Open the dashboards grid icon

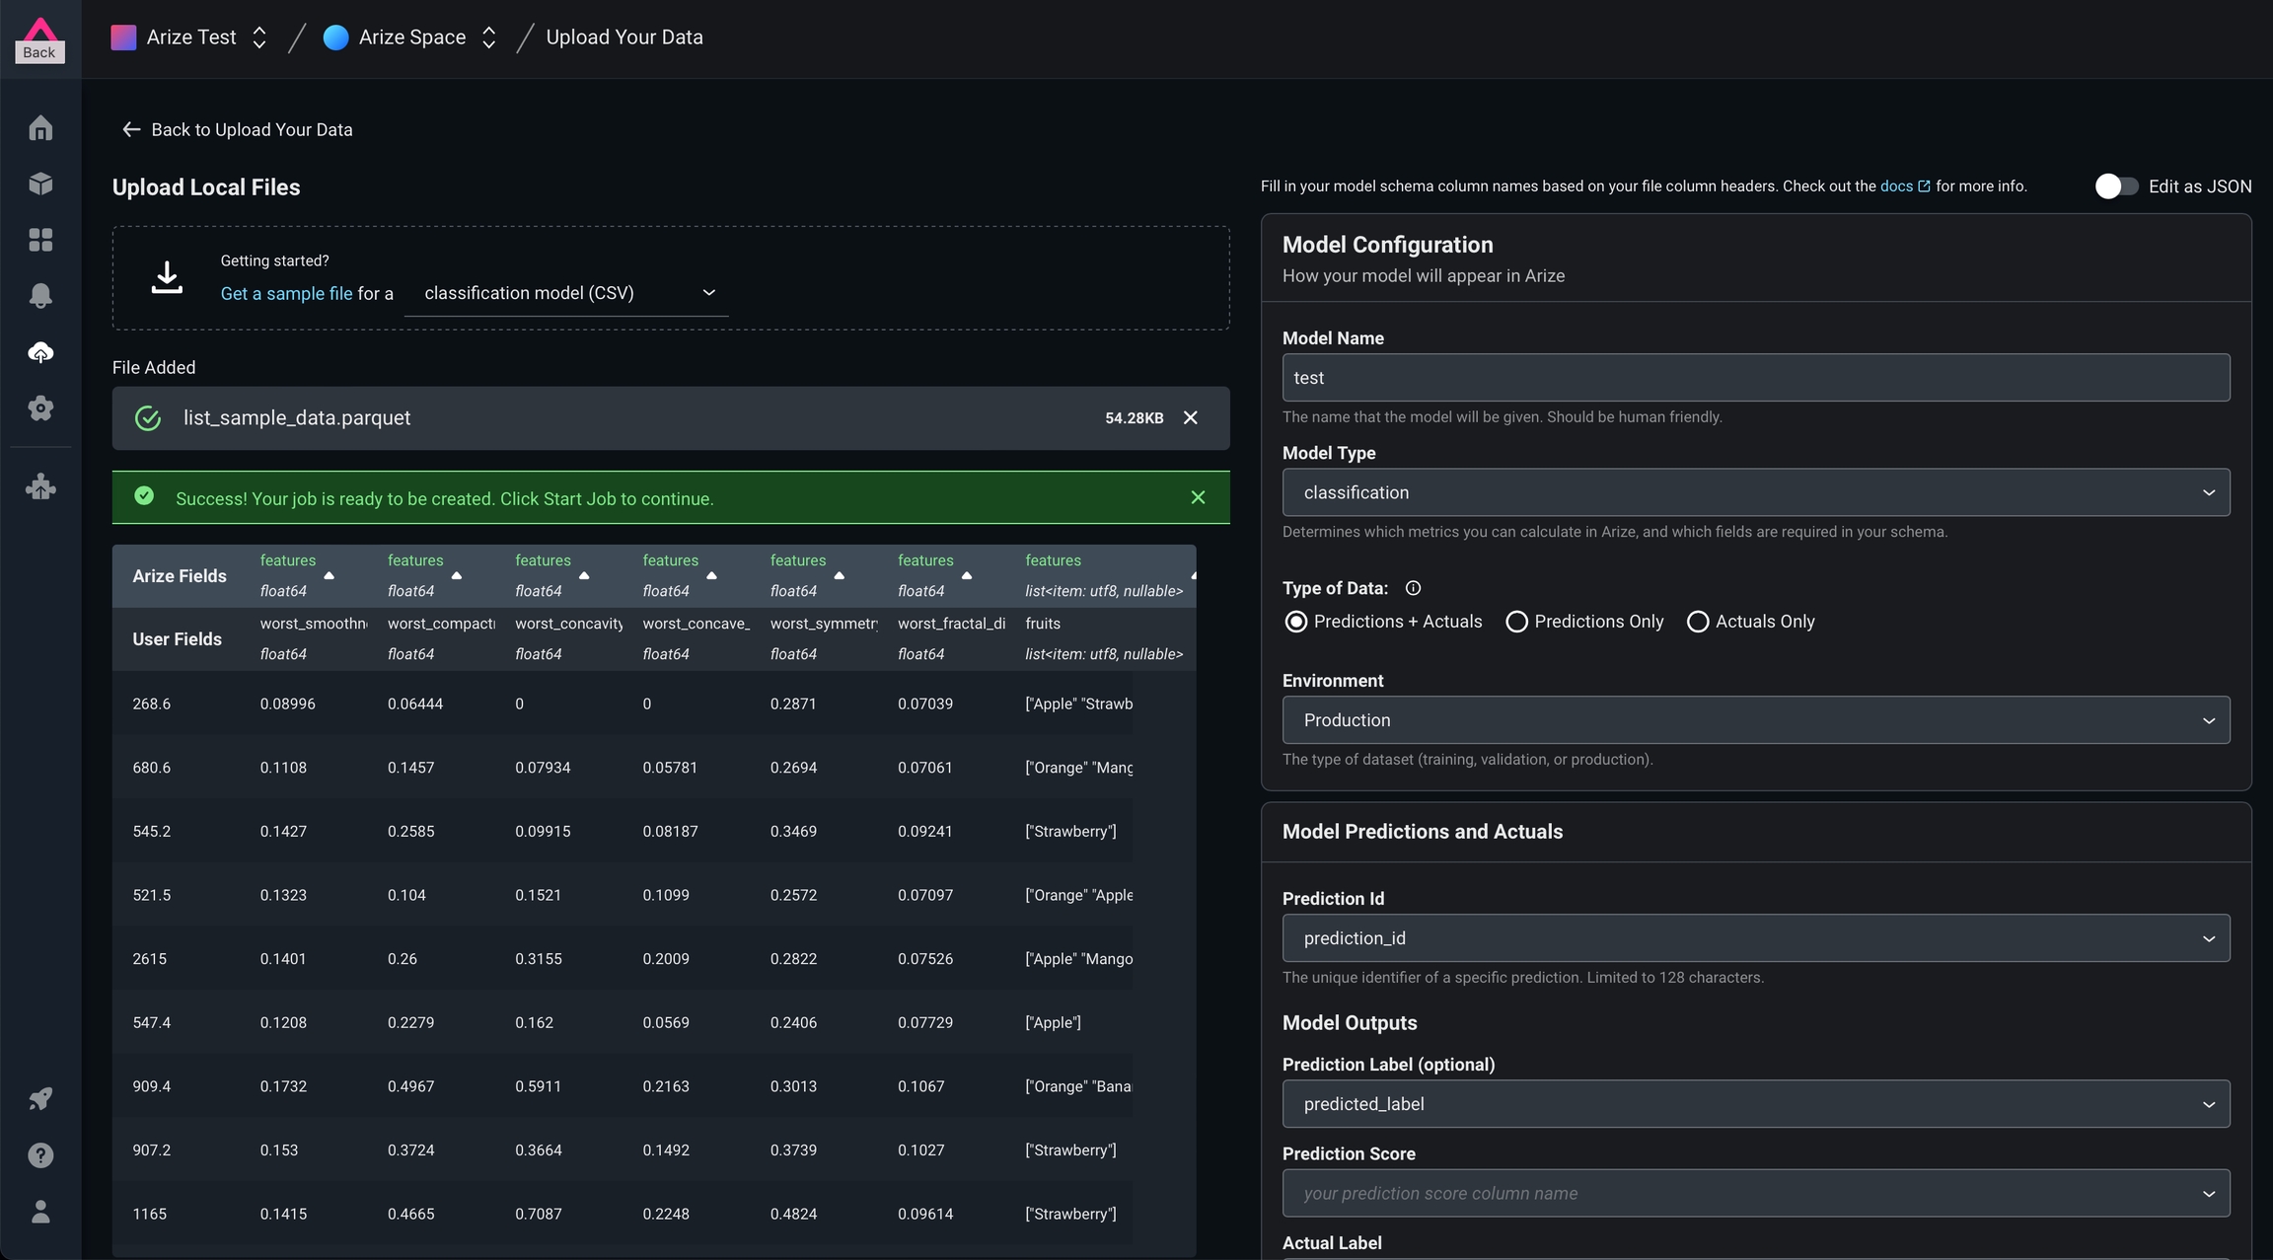tap(40, 240)
